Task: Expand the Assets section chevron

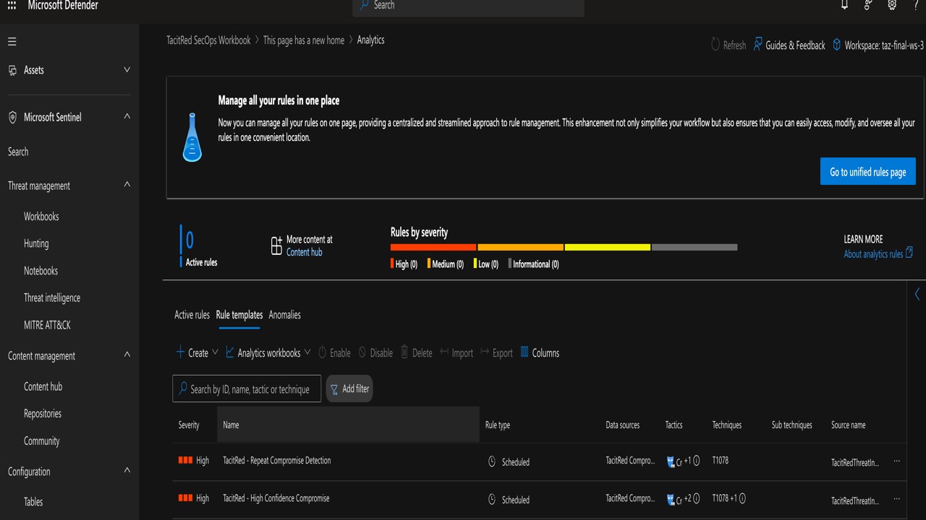Action: point(127,70)
